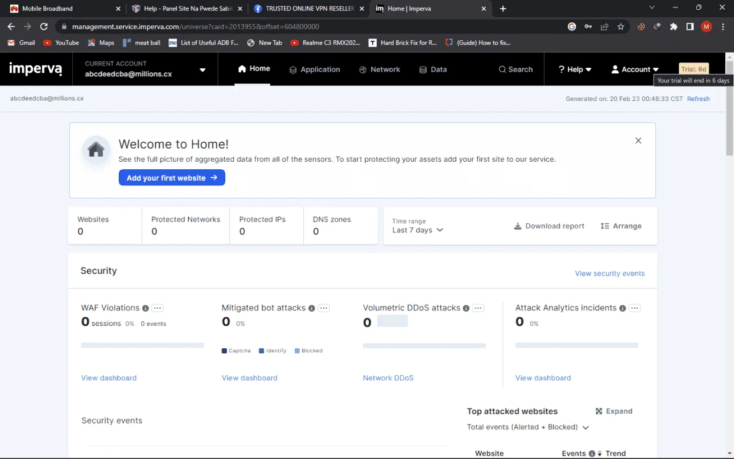
Task: Open the Chrome profile avatar M
Action: click(706, 26)
